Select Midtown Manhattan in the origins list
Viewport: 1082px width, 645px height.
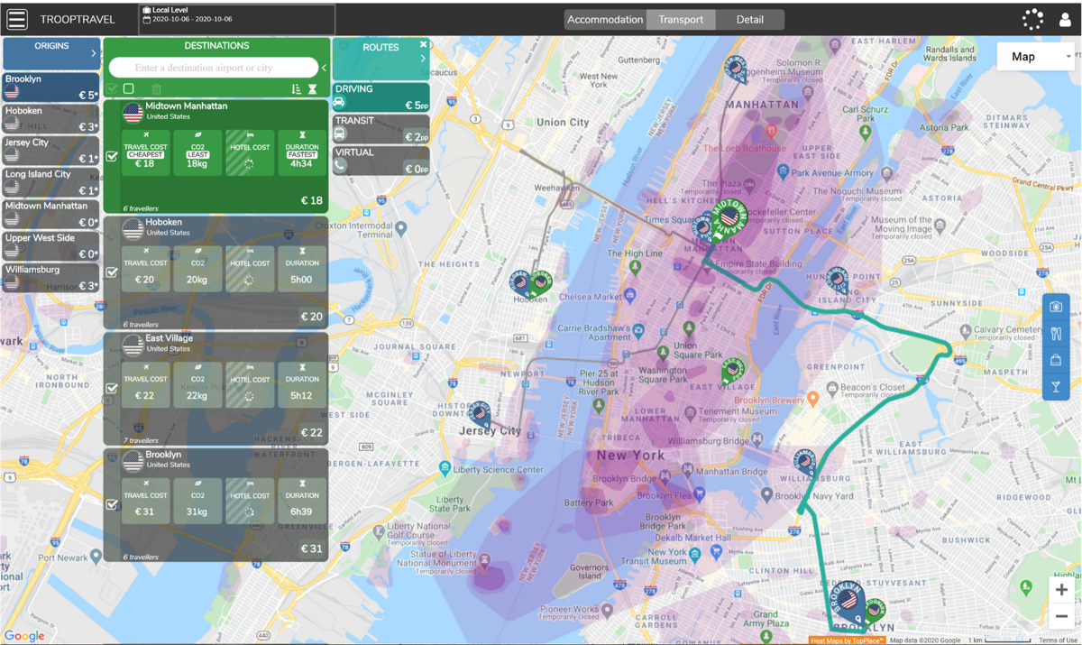point(50,214)
